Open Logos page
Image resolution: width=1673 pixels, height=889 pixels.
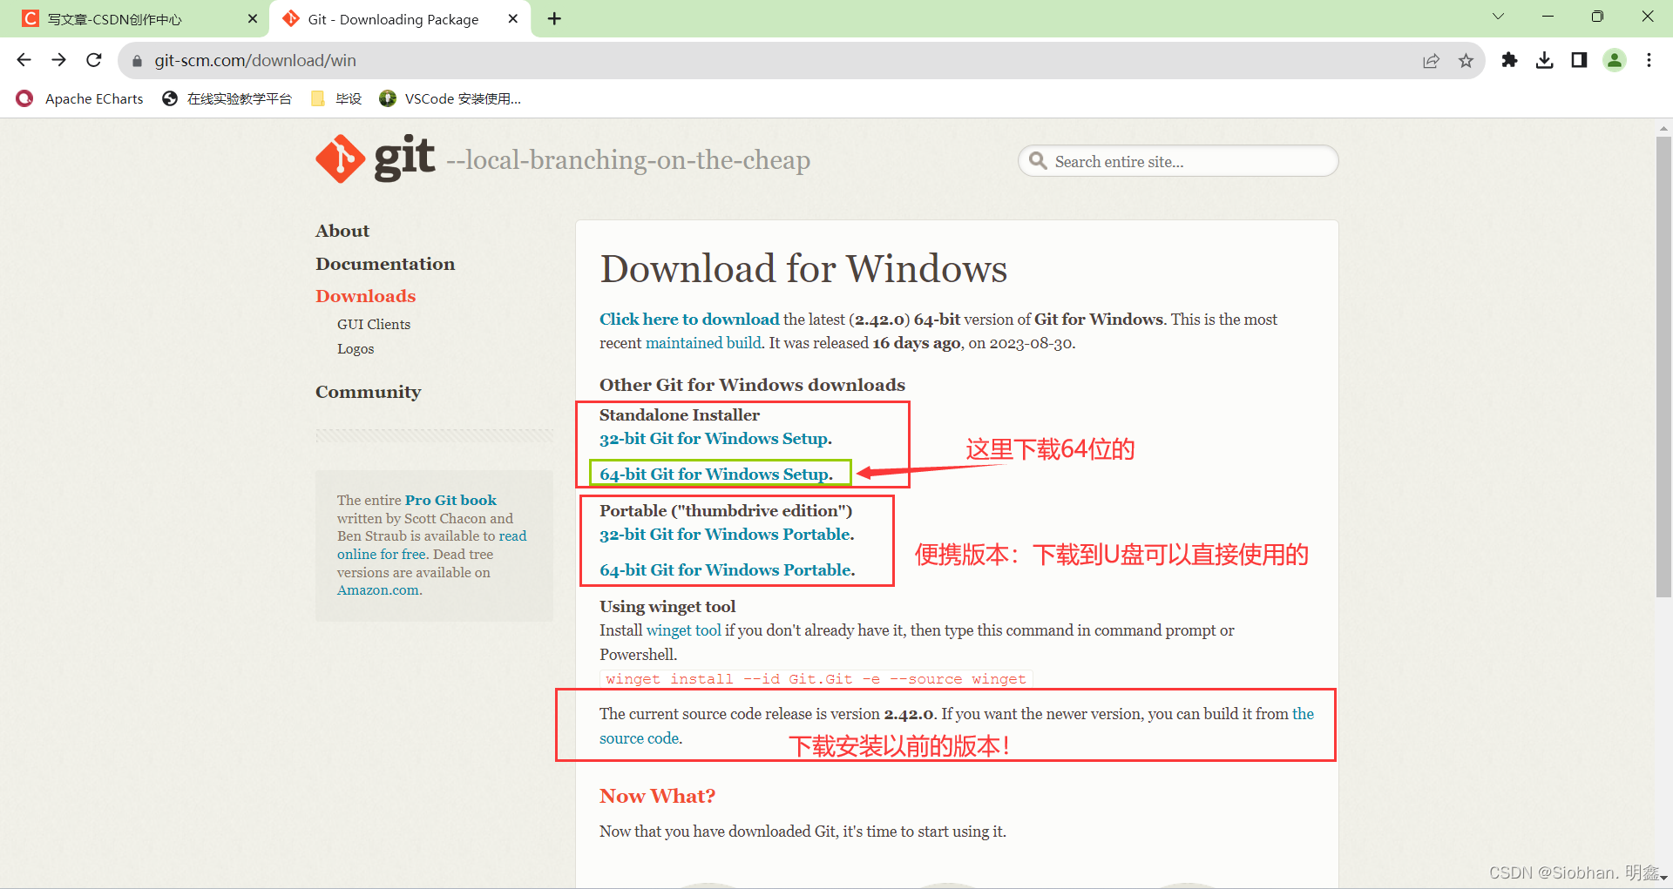point(356,348)
